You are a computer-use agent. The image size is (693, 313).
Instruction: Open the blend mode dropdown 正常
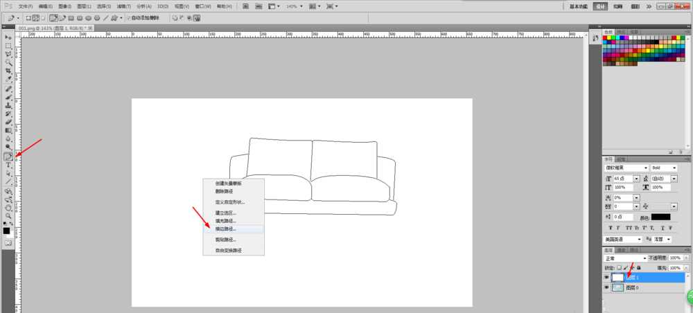624,258
